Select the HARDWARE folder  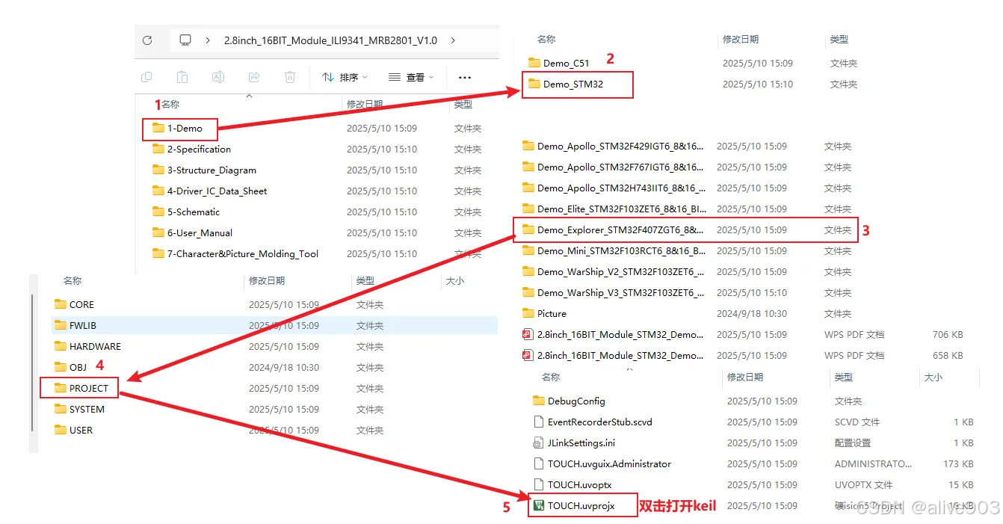(x=87, y=347)
